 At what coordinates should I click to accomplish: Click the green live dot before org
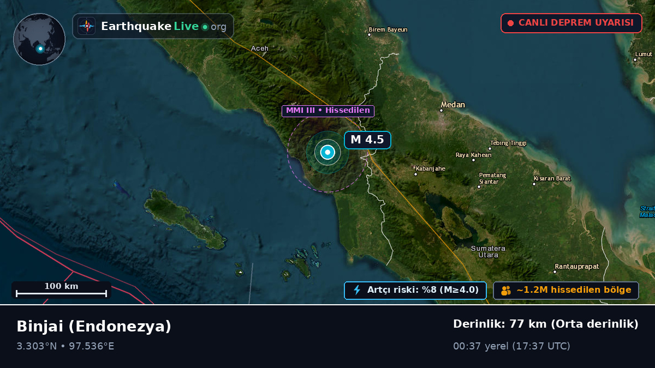pos(205,27)
